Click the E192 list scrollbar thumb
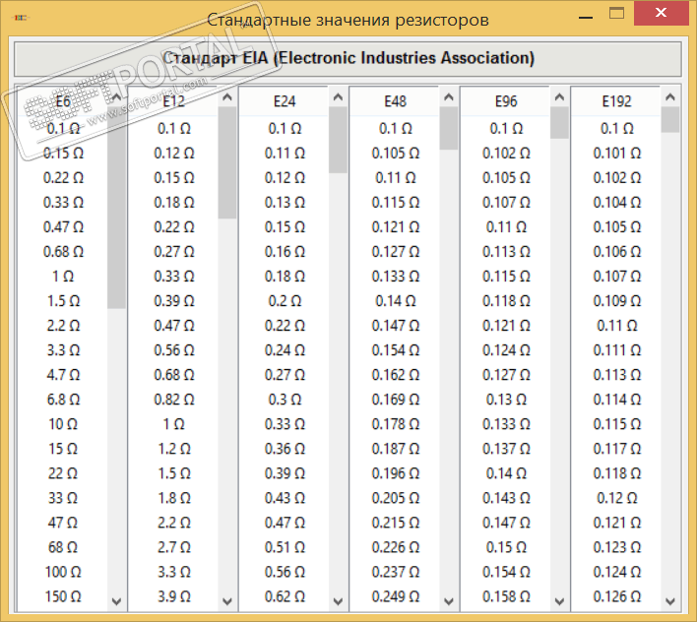This screenshot has width=697, height=622. [x=670, y=120]
